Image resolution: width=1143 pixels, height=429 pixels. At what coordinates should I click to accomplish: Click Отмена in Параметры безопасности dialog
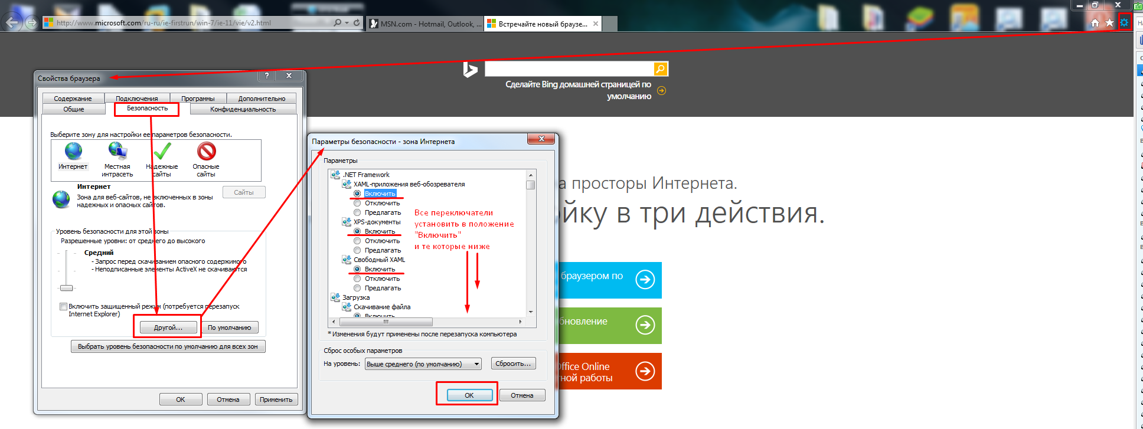pyautogui.click(x=522, y=395)
